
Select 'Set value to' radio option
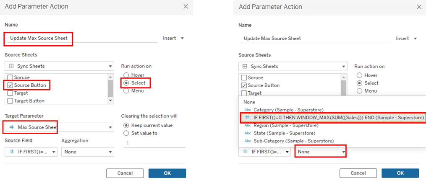tap(126, 133)
